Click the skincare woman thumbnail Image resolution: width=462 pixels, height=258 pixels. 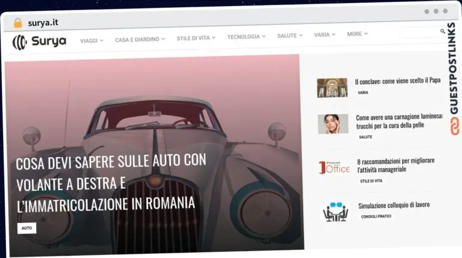tap(333, 124)
